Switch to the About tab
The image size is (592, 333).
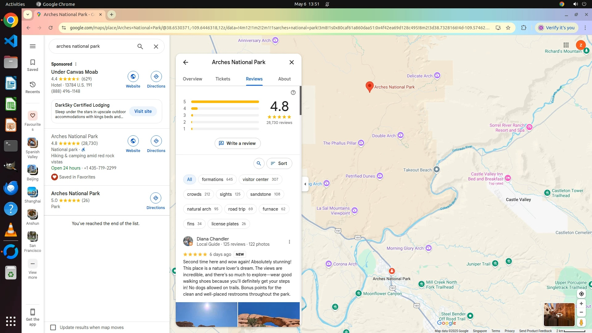(284, 79)
